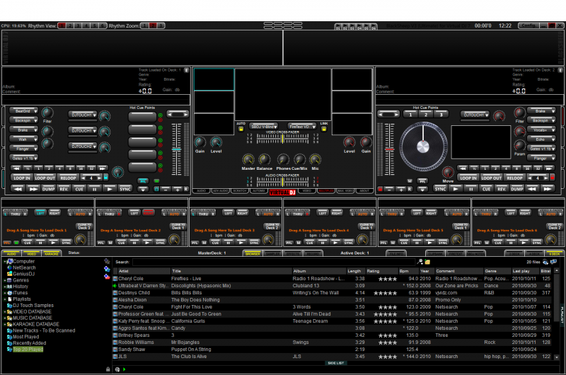
Task: Switch to the KARAOKE tab
Action: click(x=51, y=253)
